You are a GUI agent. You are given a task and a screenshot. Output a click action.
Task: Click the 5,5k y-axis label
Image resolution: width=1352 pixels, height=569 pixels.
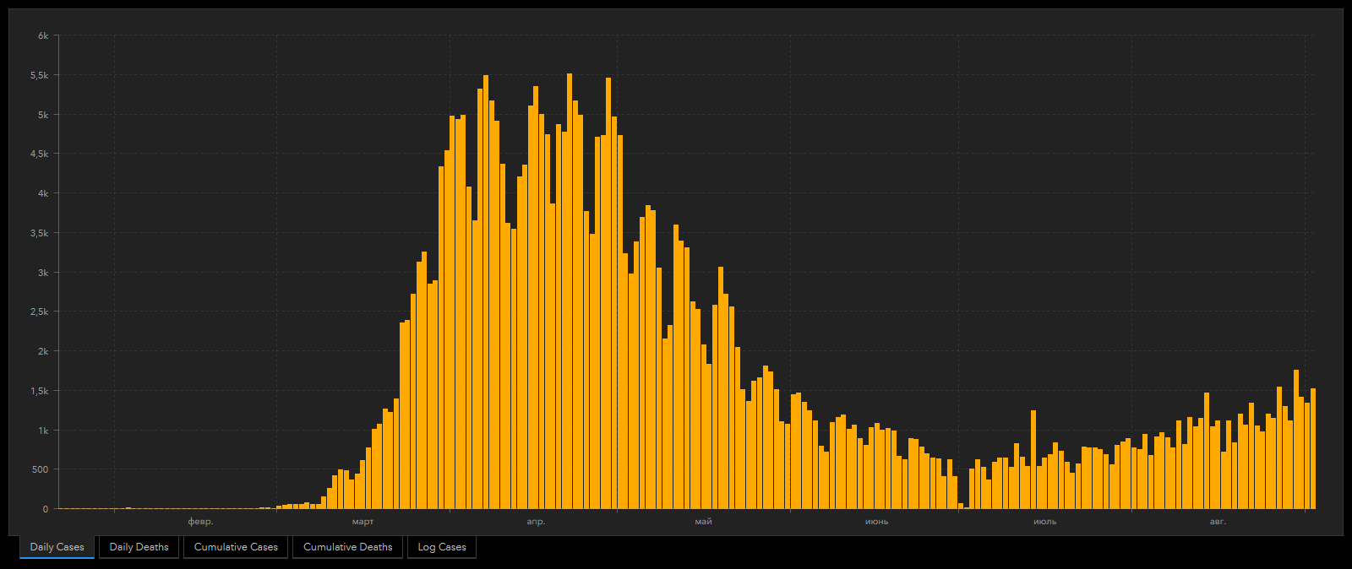tap(40, 75)
